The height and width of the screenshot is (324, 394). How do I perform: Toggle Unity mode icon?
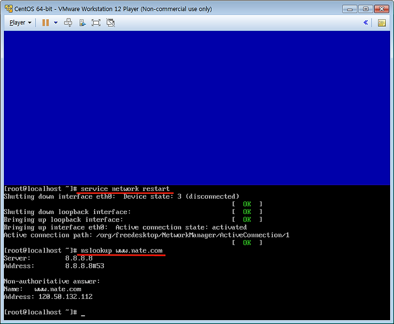click(111, 22)
